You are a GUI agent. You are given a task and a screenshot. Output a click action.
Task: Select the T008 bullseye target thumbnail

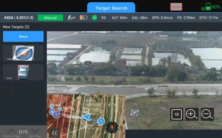pos(23,53)
